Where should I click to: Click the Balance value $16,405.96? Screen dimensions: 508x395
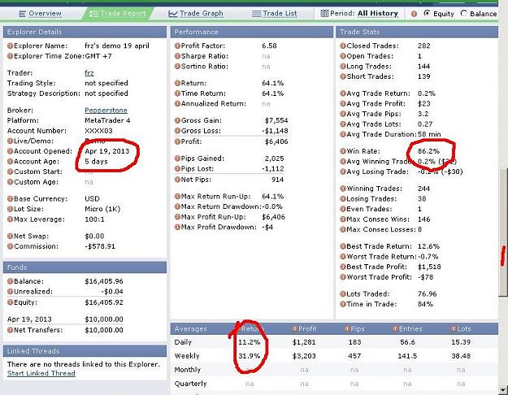click(x=104, y=281)
